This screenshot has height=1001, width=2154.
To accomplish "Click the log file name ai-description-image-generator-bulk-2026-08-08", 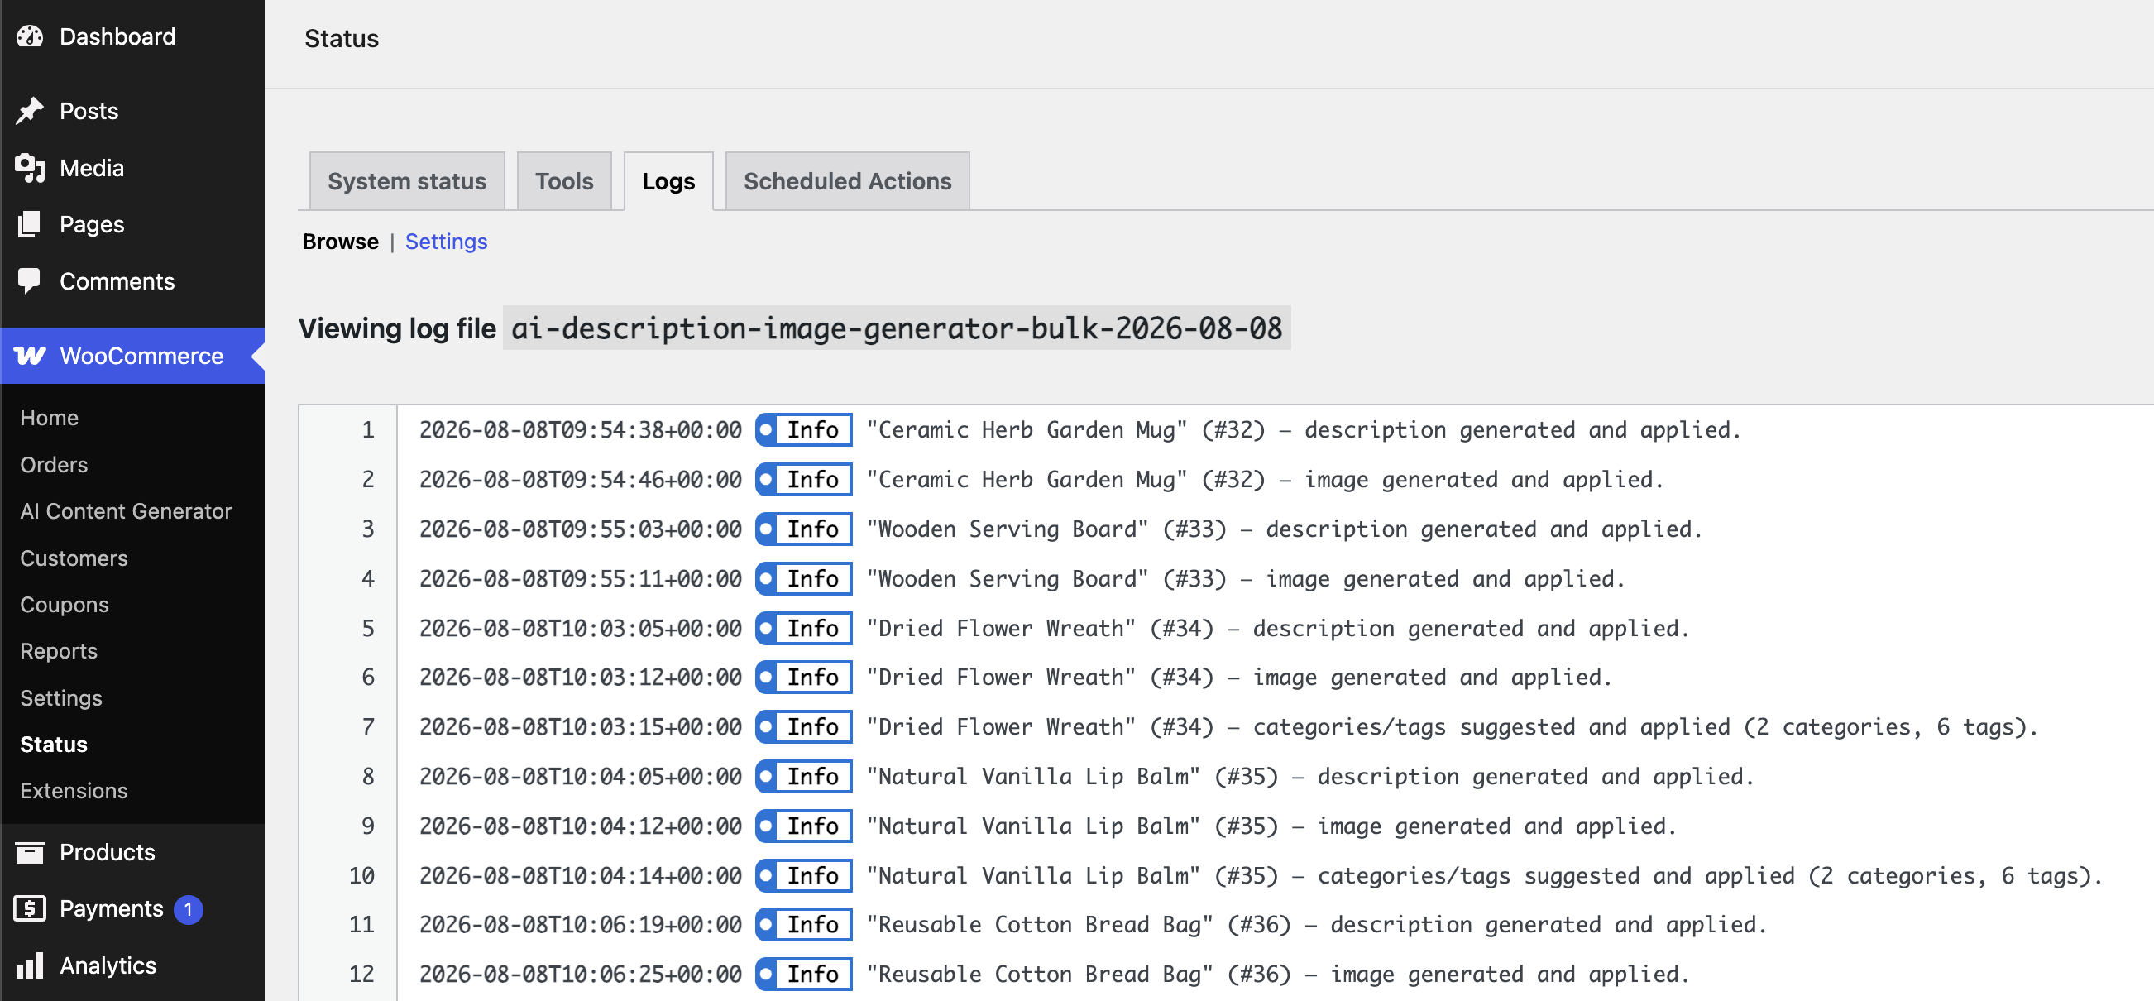I will 897,328.
